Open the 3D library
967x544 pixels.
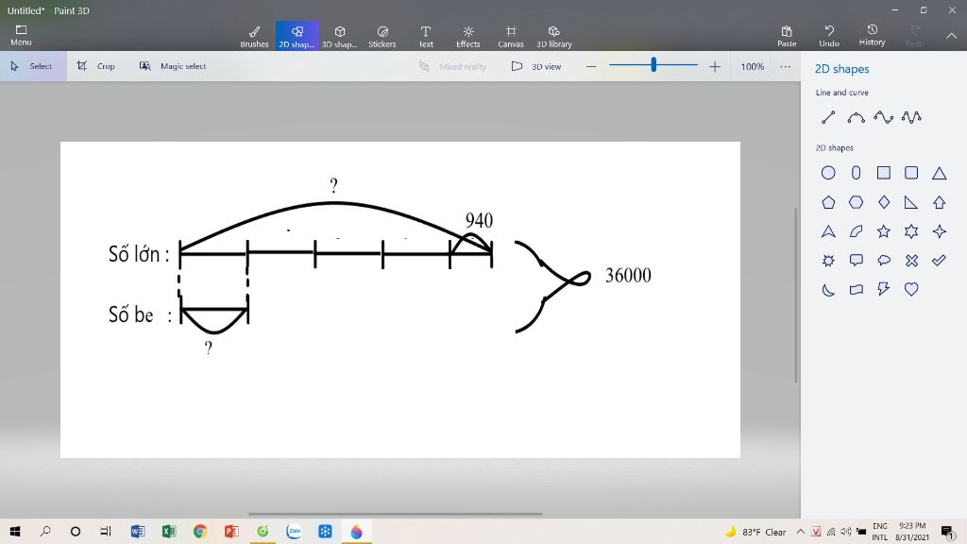(553, 36)
